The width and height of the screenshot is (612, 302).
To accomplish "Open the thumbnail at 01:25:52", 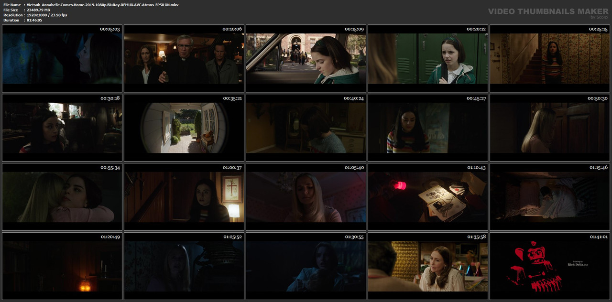I will point(184,266).
